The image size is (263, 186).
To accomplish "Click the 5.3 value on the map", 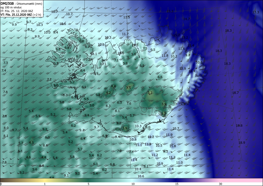I will [x=77, y=174].
